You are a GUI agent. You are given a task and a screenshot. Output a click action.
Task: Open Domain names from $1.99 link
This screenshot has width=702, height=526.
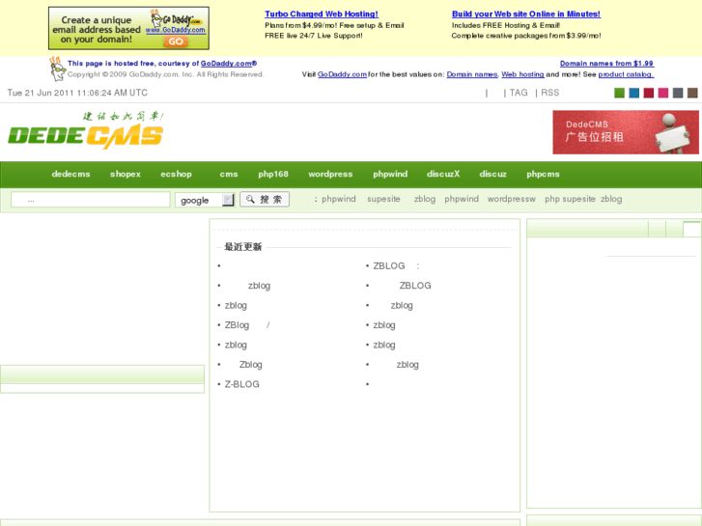(x=606, y=64)
